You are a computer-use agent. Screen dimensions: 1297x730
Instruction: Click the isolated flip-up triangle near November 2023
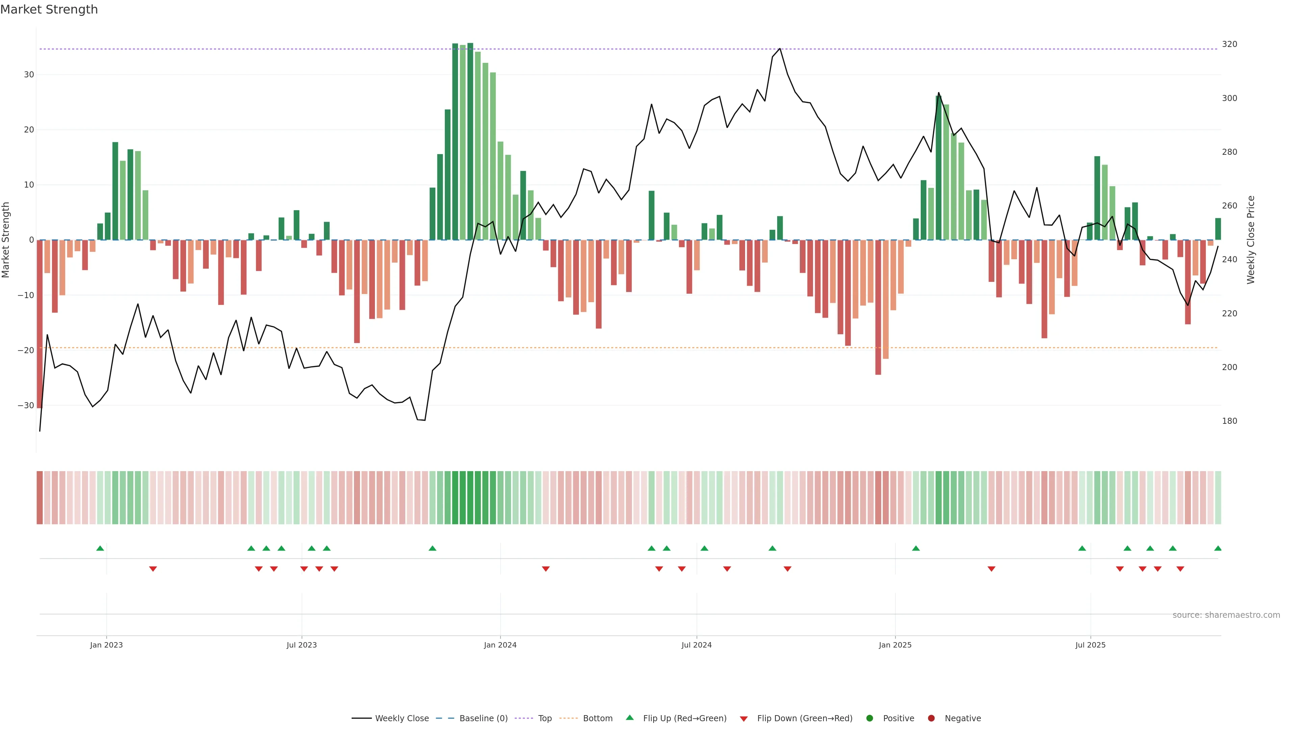point(432,548)
